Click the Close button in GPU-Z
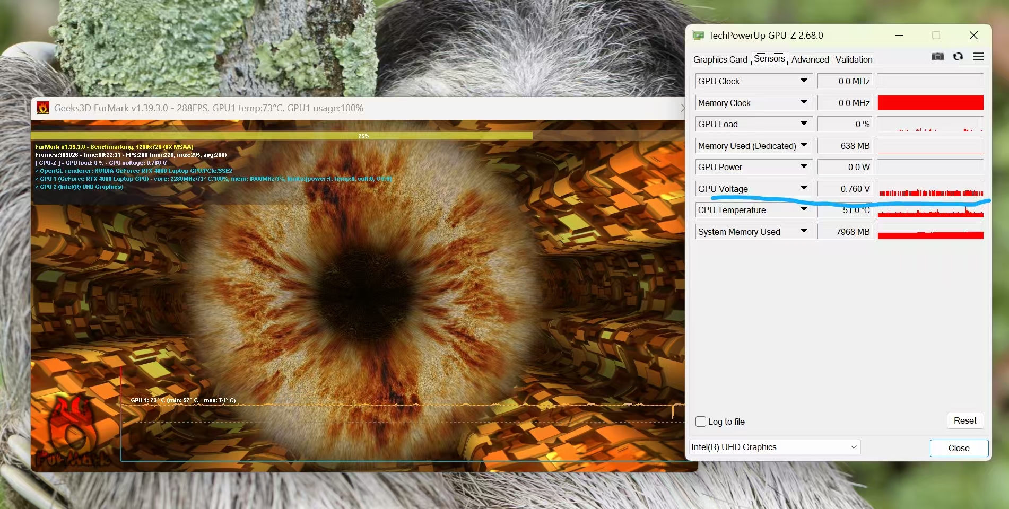Image resolution: width=1009 pixels, height=509 pixels. pyautogui.click(x=959, y=448)
